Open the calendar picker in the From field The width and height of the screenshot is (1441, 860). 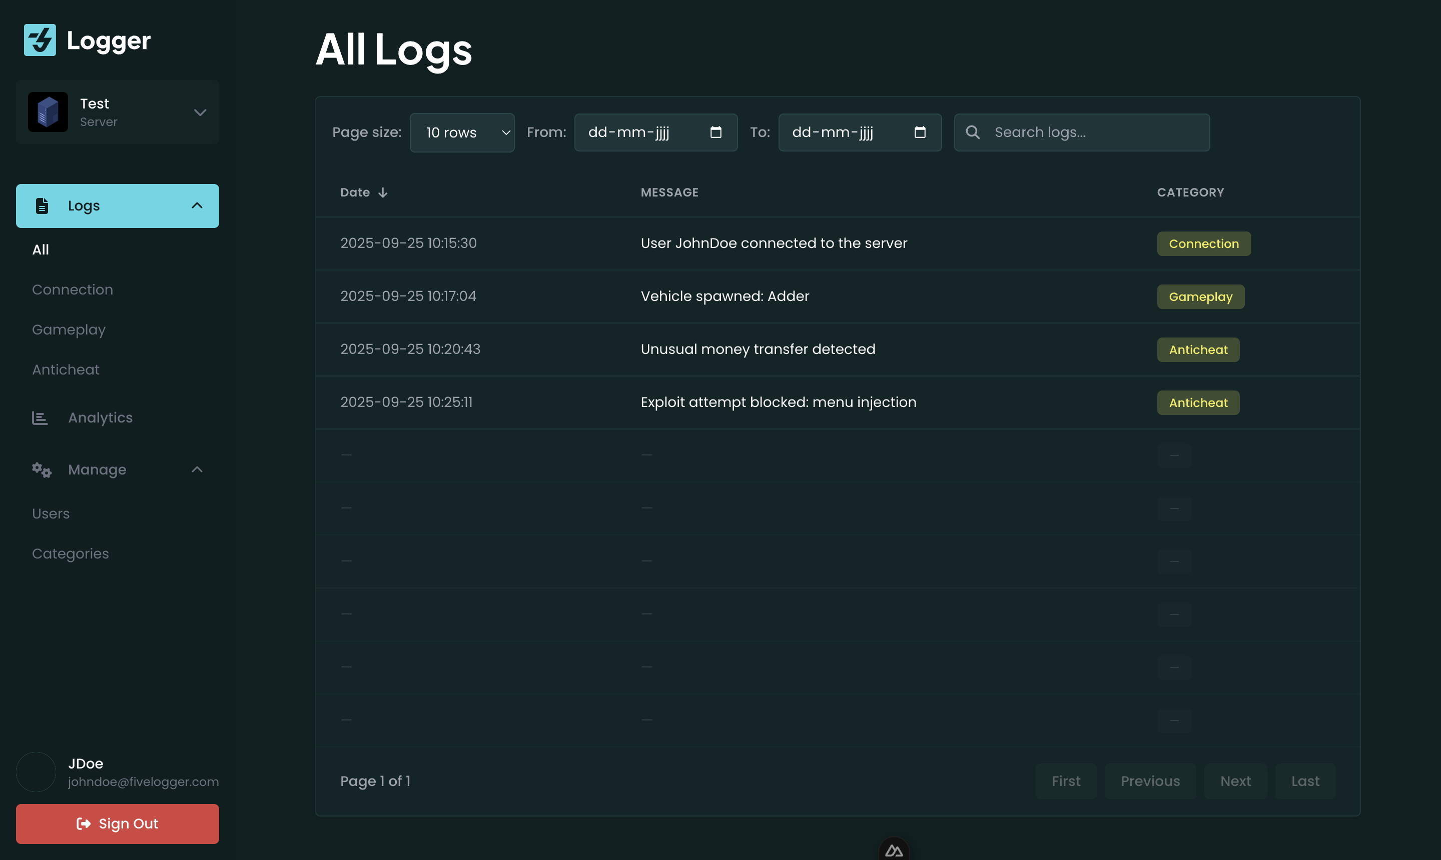pyautogui.click(x=716, y=132)
